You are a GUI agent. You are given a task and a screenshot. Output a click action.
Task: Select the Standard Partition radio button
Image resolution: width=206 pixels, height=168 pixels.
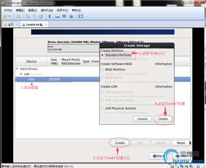(102, 55)
